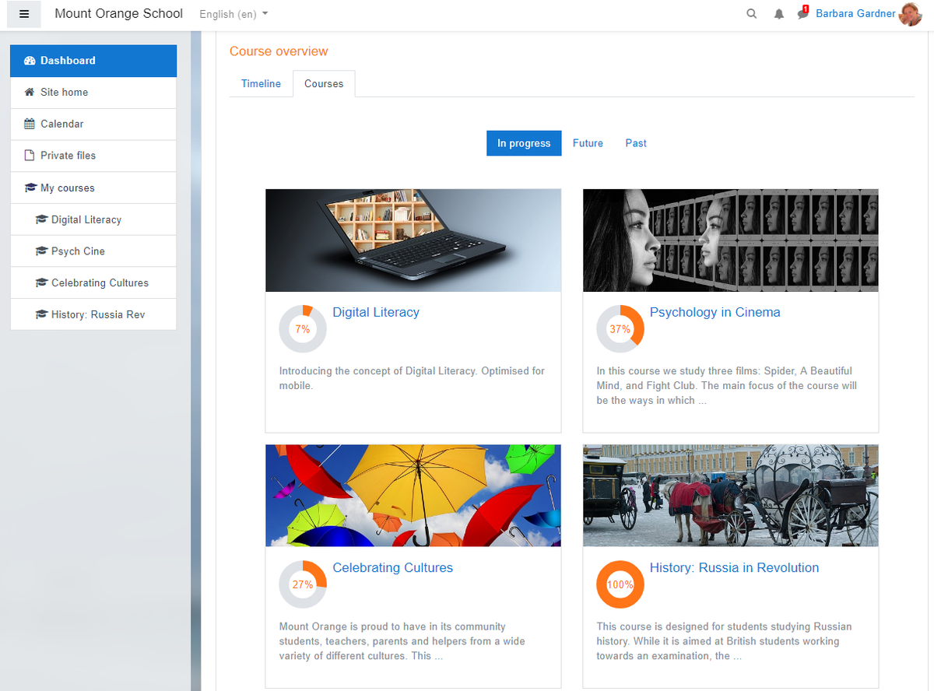Click the hamburger menu to toggle the sidebar
The height and width of the screenshot is (691, 934).
point(23,14)
